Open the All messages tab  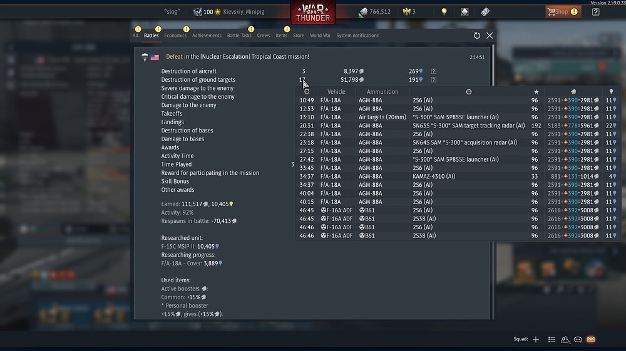(136, 36)
